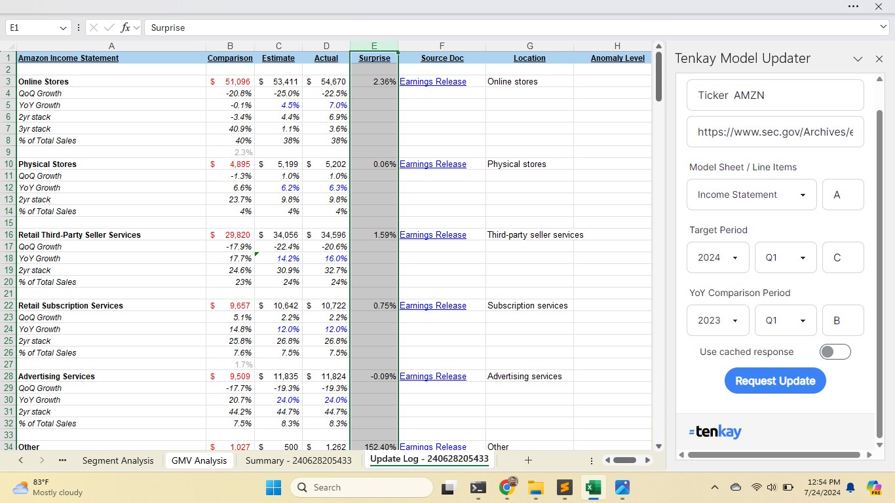Click the notification bell icon
895x503 pixels.
(850, 487)
